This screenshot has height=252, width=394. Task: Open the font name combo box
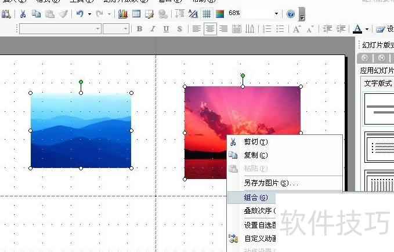pos(60,29)
